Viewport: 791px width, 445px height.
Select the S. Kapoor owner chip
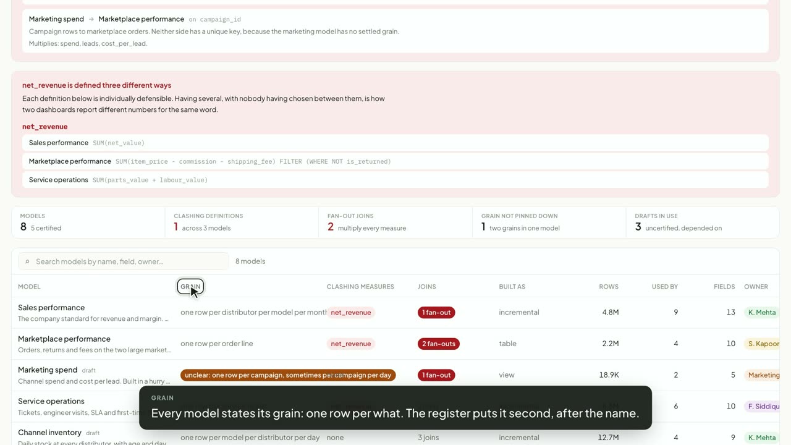763,344
